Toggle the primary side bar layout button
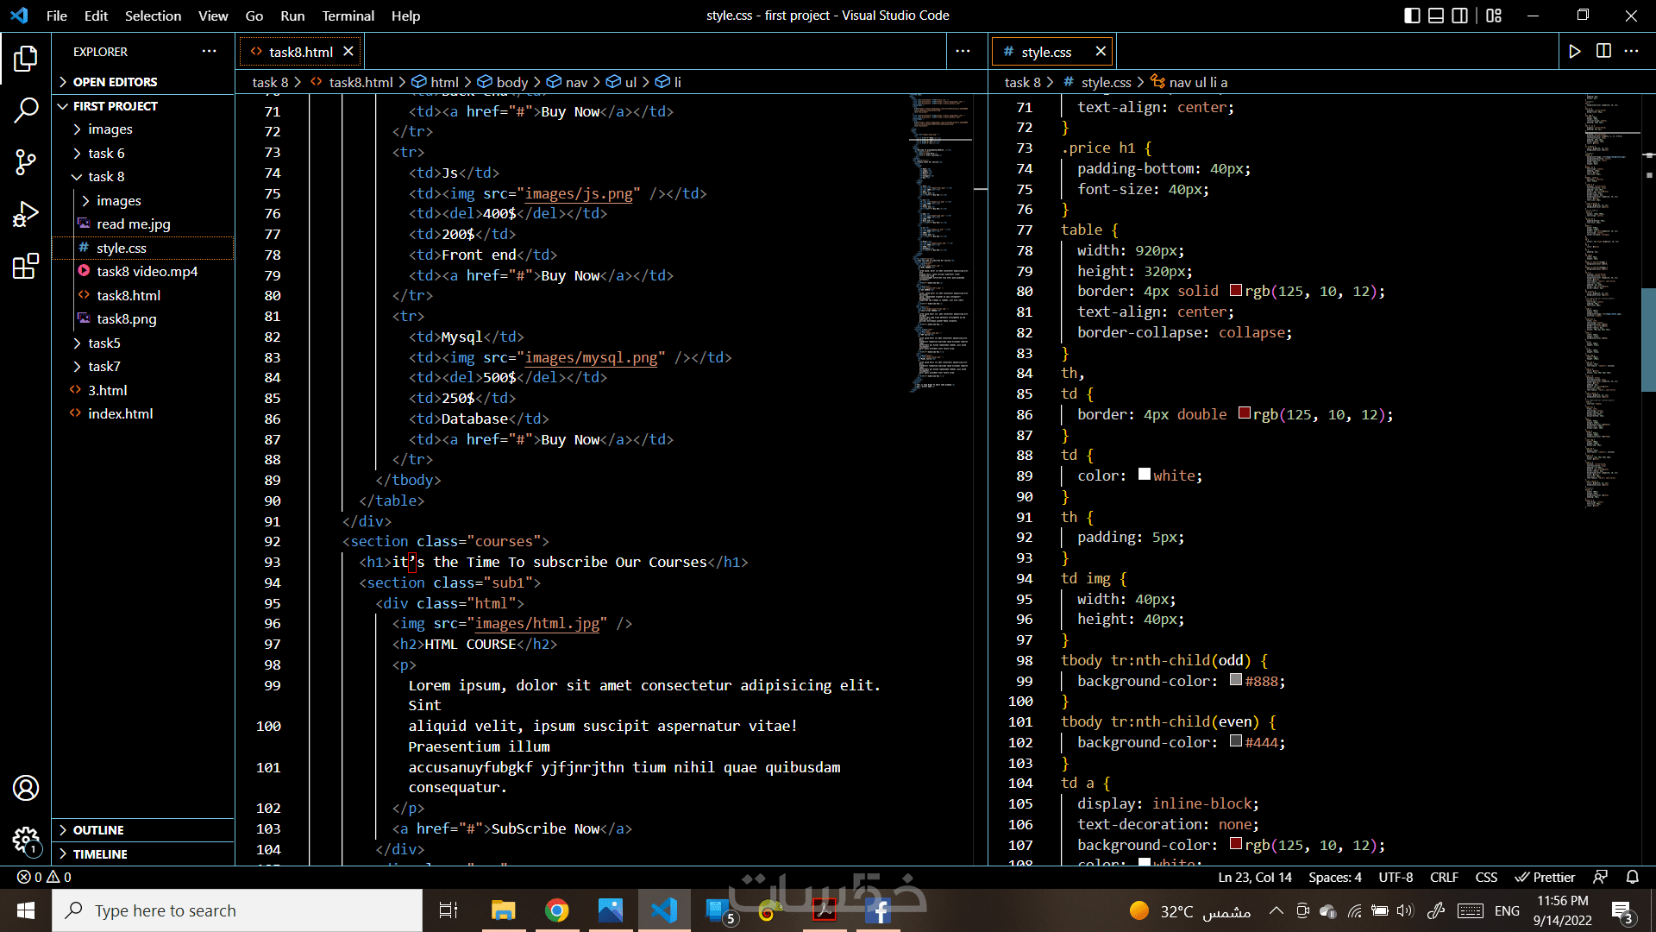1656x932 pixels. point(1412,16)
